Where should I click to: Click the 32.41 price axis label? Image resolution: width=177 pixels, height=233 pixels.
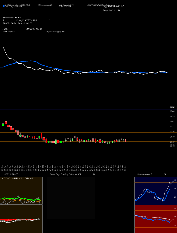[172, 121]
